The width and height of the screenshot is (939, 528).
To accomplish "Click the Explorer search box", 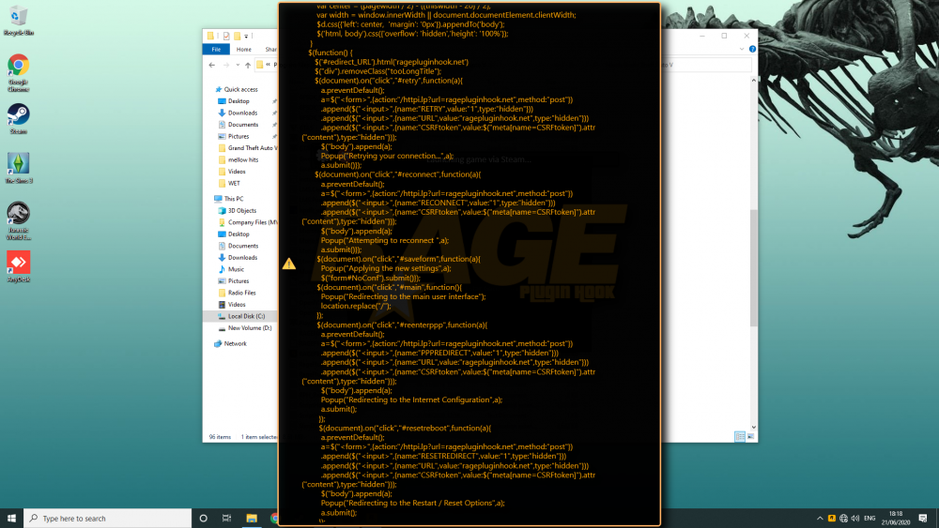I will (x=706, y=65).
